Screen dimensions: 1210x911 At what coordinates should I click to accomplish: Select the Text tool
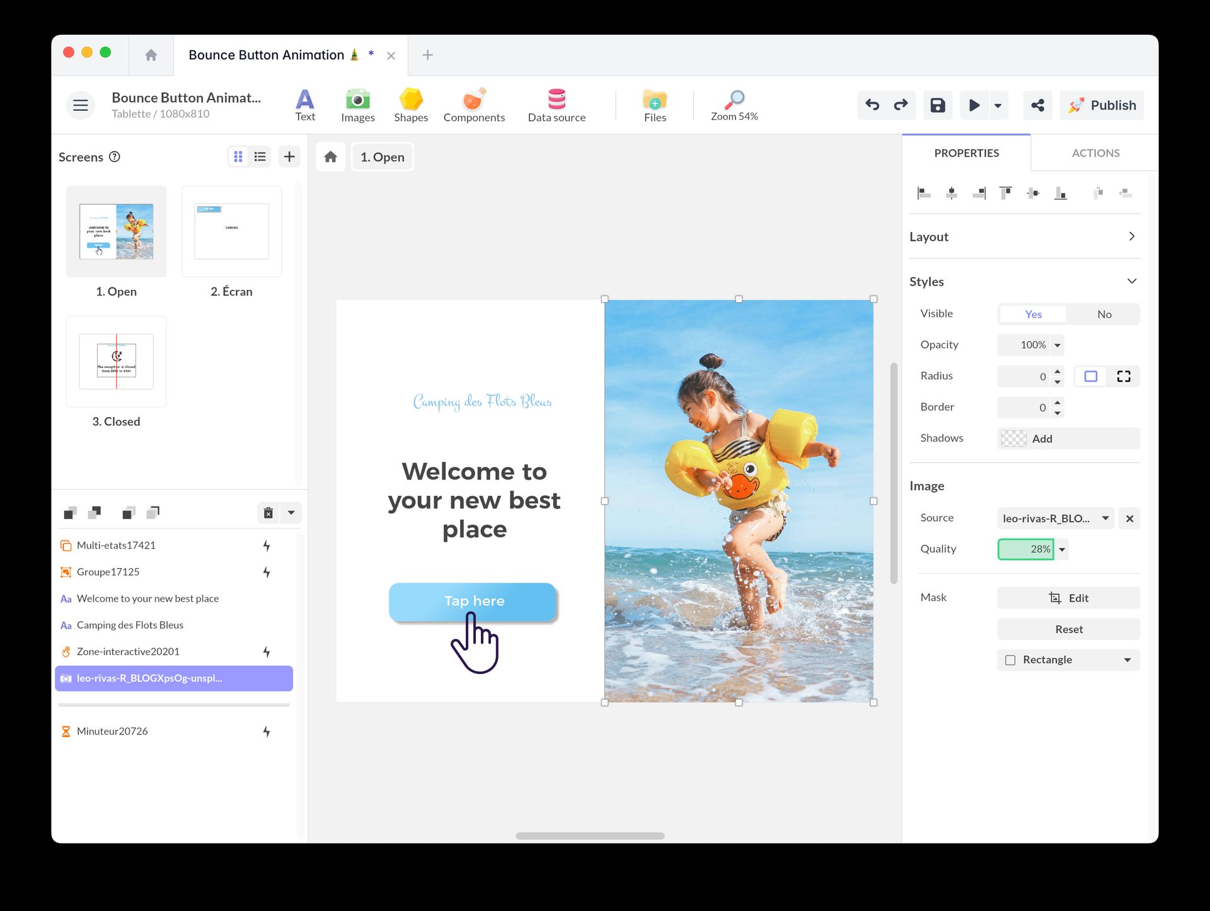(305, 105)
